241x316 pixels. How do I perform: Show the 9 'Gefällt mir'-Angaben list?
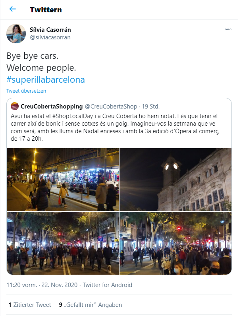tap(91, 305)
